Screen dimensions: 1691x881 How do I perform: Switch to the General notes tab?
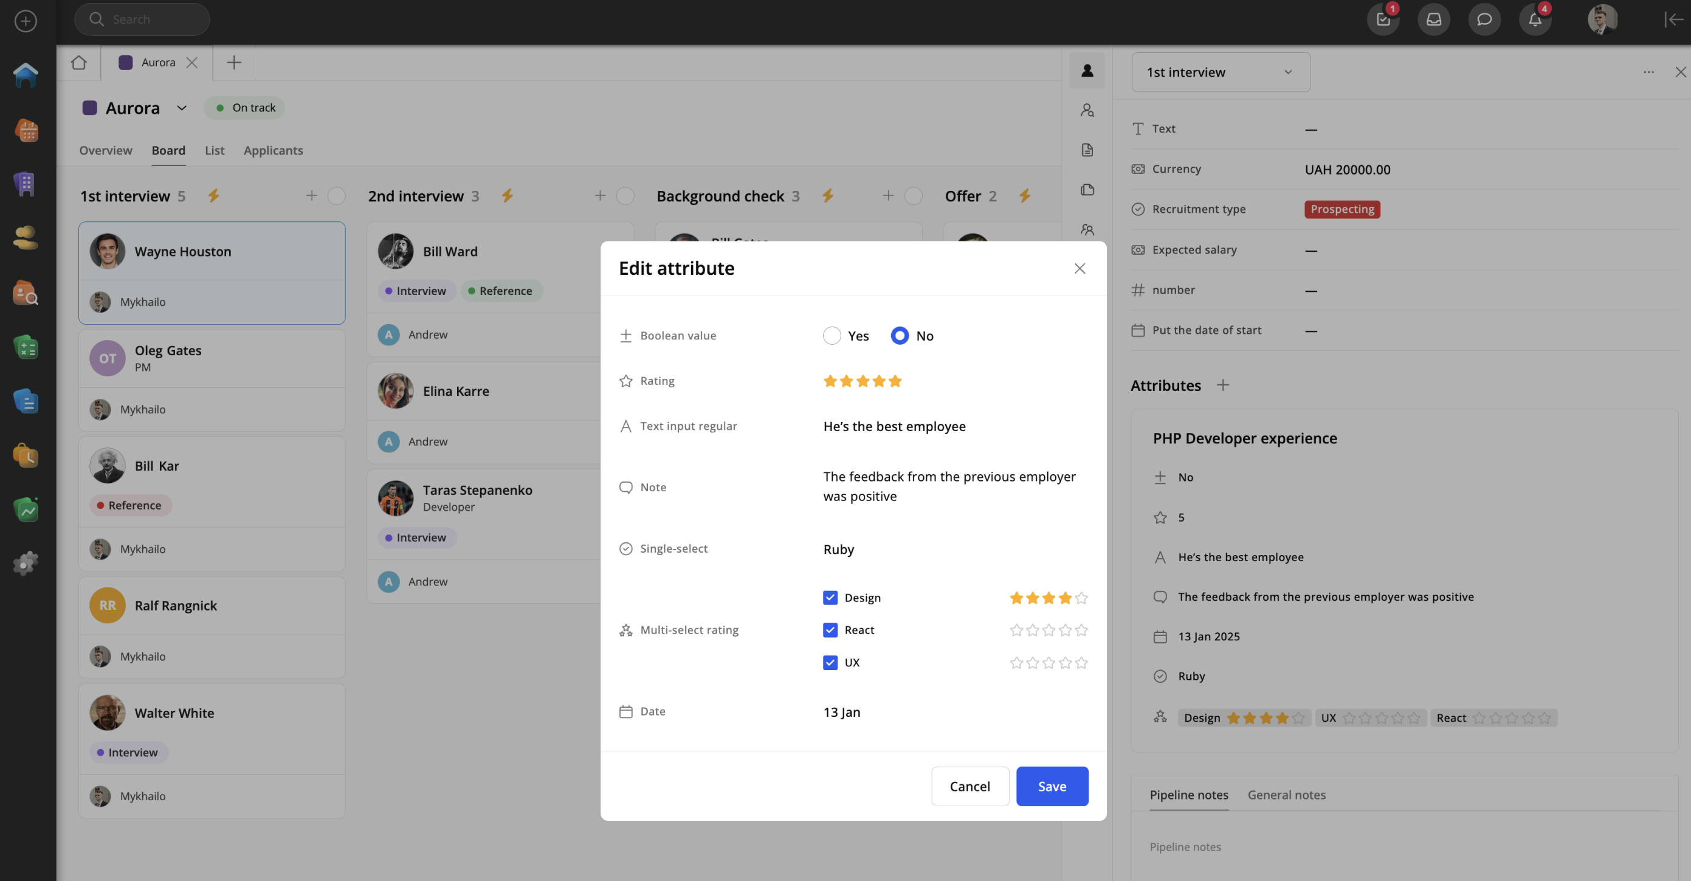point(1286,795)
